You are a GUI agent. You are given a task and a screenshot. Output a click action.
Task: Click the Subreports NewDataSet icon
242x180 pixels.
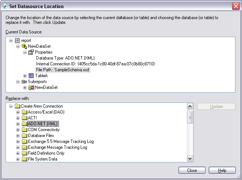click(x=31, y=87)
